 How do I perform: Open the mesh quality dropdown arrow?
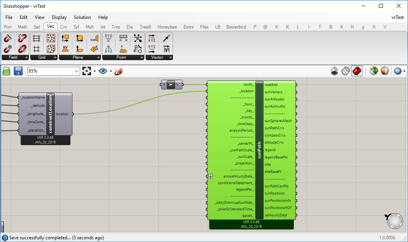point(404,71)
